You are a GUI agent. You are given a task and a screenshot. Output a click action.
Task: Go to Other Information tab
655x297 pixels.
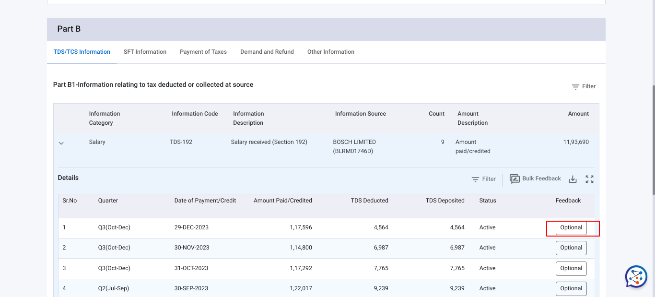click(331, 52)
